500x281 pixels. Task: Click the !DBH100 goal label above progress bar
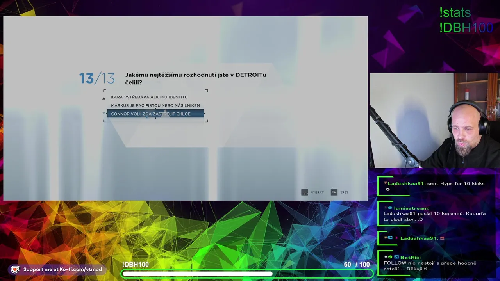pos(135,265)
